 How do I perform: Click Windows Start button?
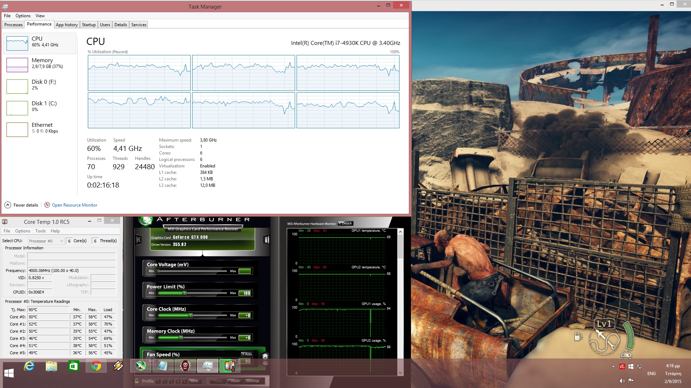(x=9, y=373)
